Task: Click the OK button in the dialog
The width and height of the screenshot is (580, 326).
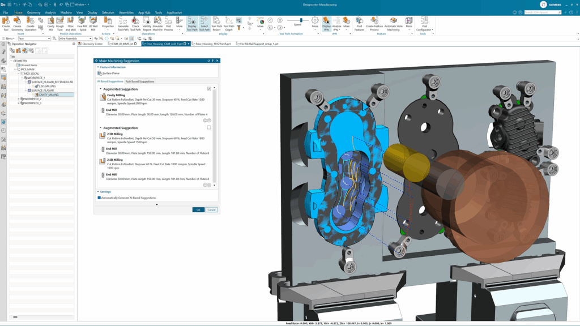Action: 198,209
